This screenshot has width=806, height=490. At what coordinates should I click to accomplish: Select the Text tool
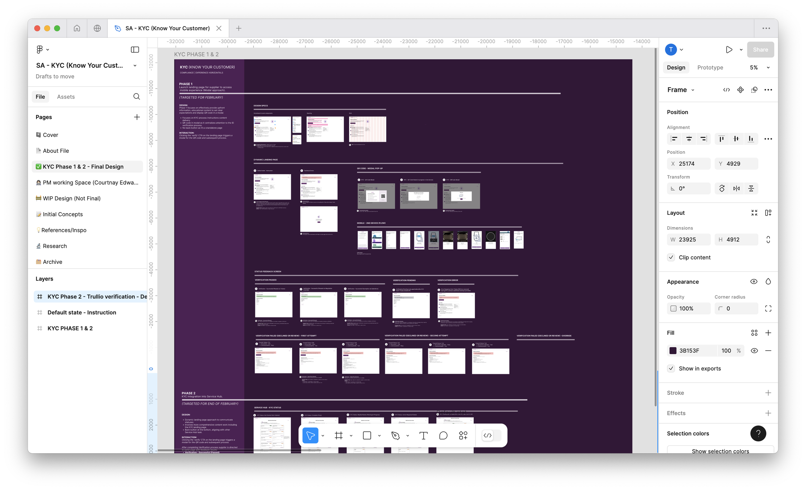point(423,436)
